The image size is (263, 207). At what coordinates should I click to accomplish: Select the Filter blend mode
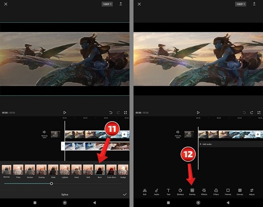pos(18,171)
